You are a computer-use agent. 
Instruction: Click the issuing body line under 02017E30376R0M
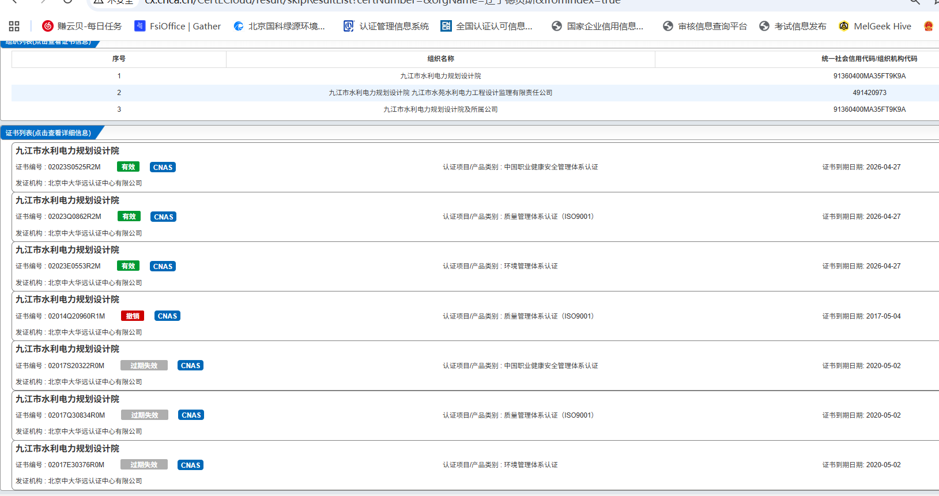point(79,481)
